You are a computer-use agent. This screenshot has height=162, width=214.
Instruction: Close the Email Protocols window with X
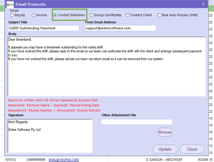pyautogui.click(x=203, y=4)
